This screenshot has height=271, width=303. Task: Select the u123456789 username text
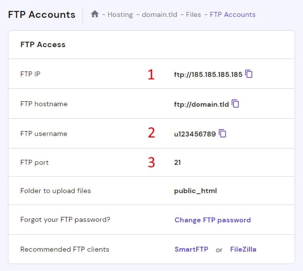coord(195,133)
